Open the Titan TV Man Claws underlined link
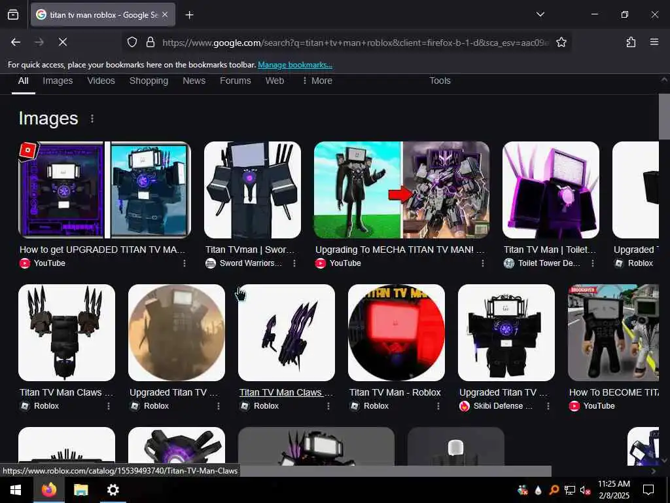The height and width of the screenshot is (503, 670). coord(287,392)
